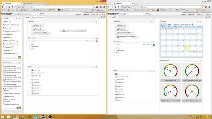The image size is (212, 119).
Task: Click Change Role link in right window
Action: 200,14
